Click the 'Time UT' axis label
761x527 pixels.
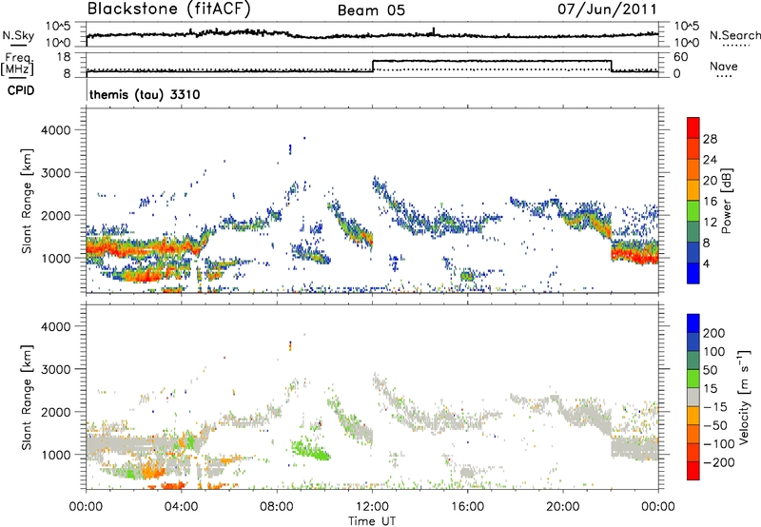(x=372, y=520)
